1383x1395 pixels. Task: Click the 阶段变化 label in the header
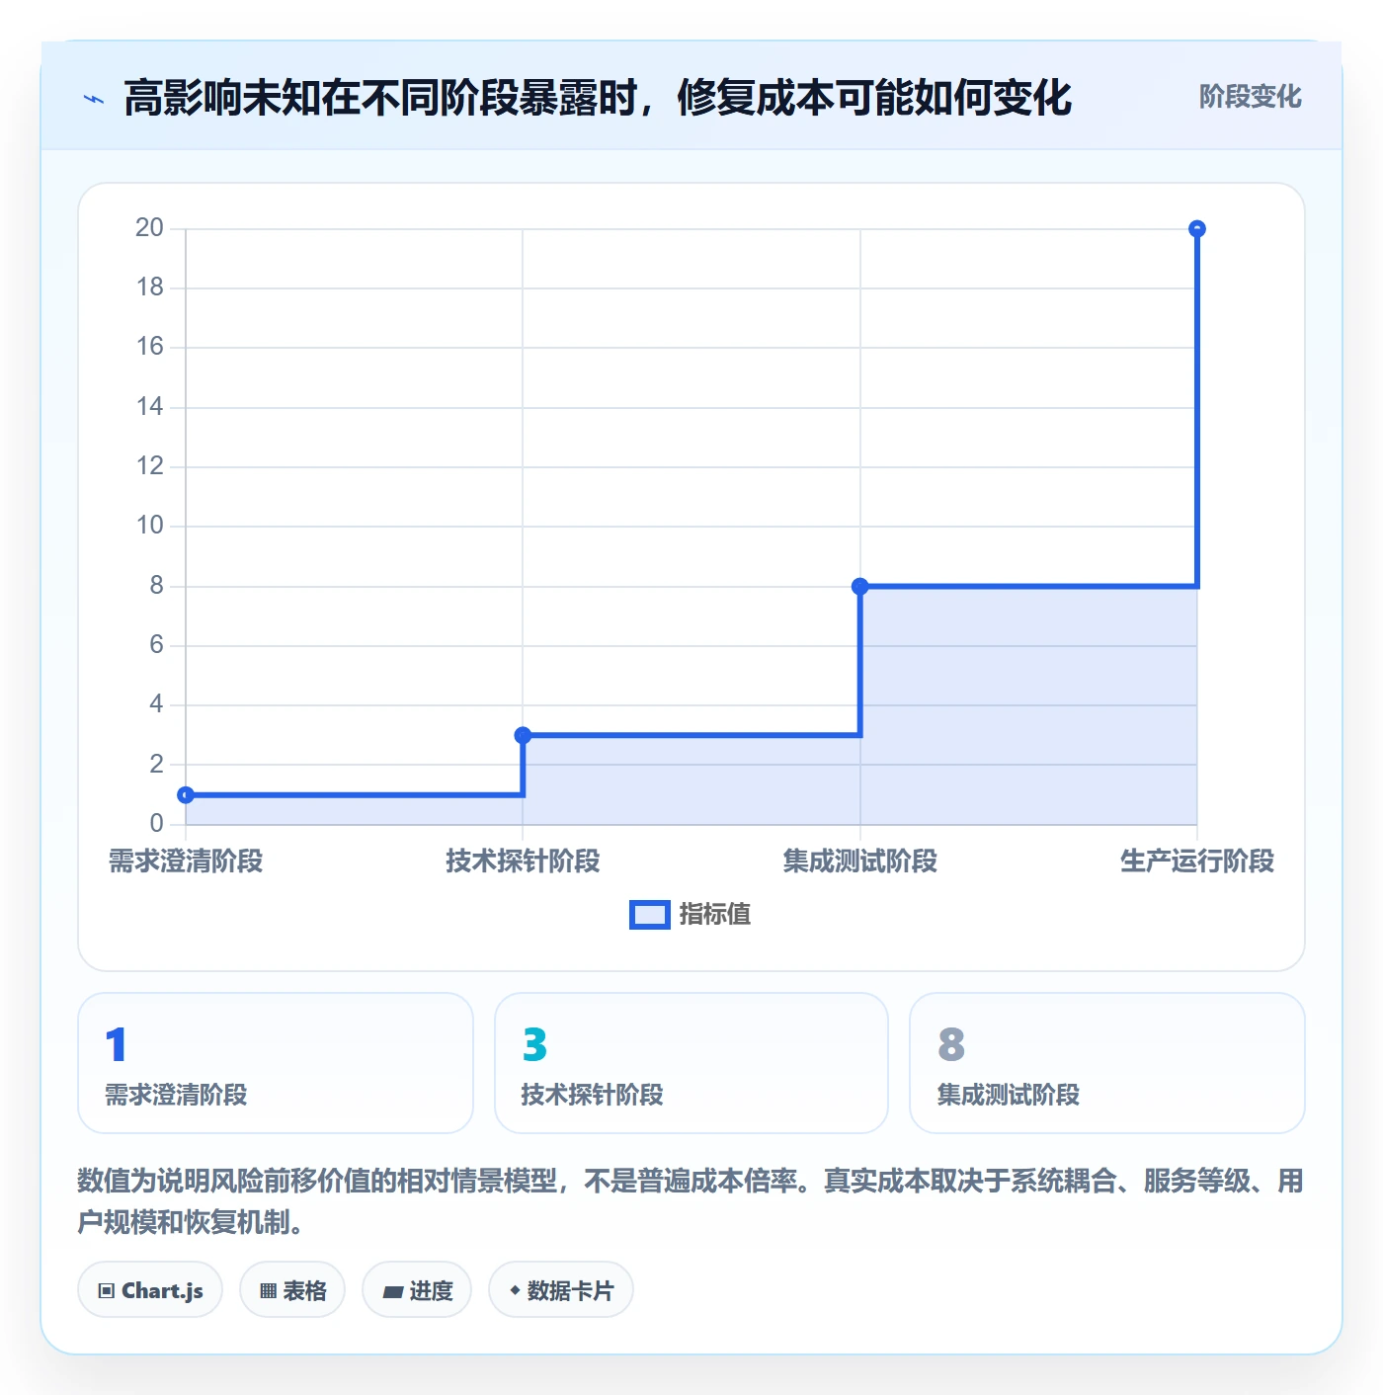click(x=1250, y=97)
